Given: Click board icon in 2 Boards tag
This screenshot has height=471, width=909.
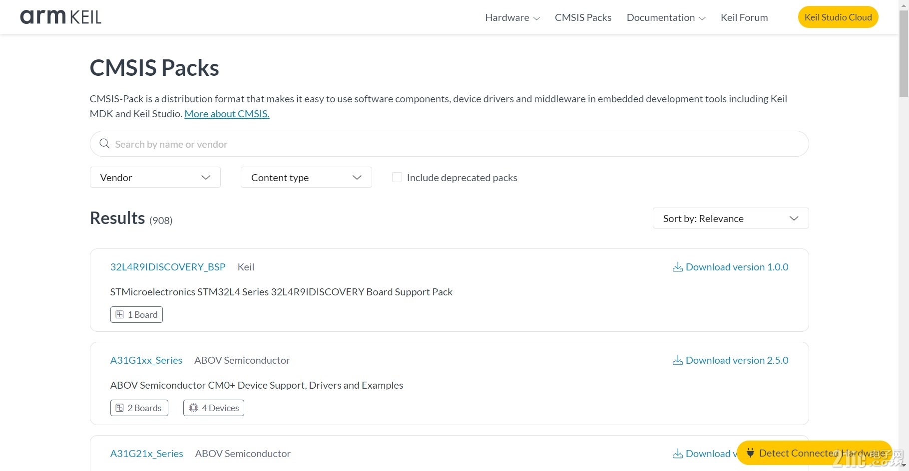Looking at the screenshot, I should 120,408.
